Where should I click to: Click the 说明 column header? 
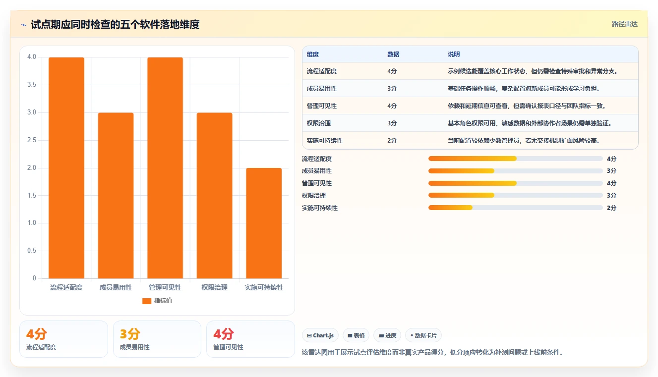(454, 54)
